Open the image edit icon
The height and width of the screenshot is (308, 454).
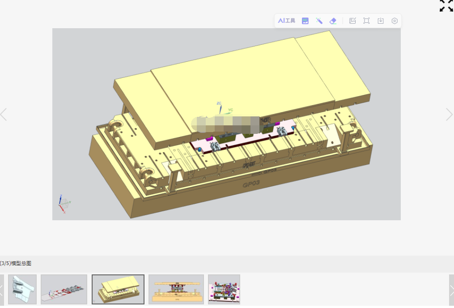pos(352,21)
